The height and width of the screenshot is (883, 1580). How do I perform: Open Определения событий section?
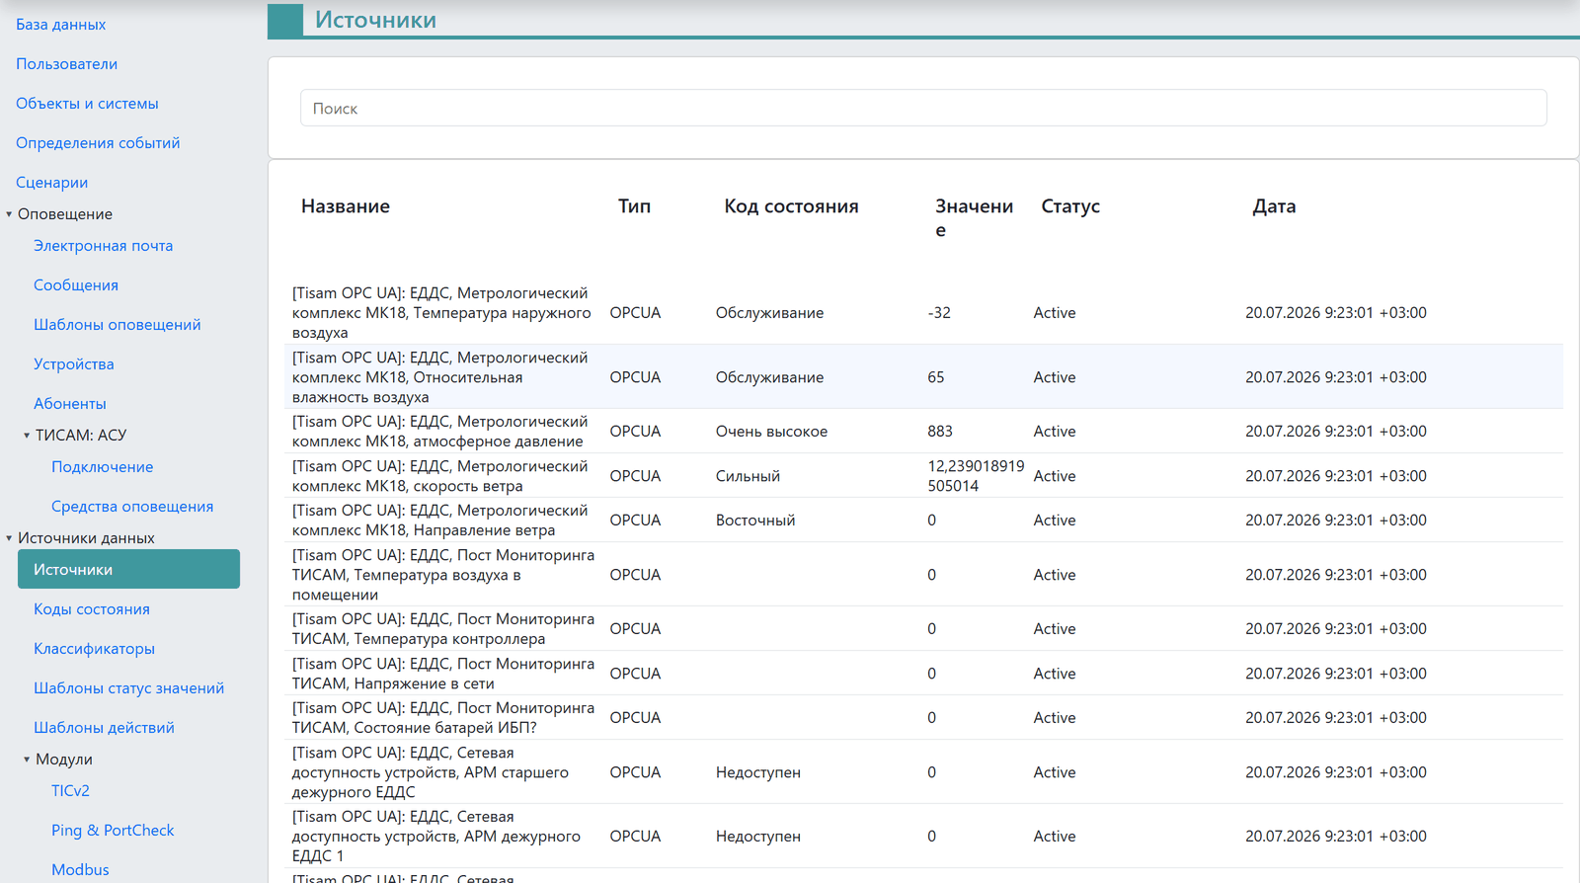(x=98, y=142)
